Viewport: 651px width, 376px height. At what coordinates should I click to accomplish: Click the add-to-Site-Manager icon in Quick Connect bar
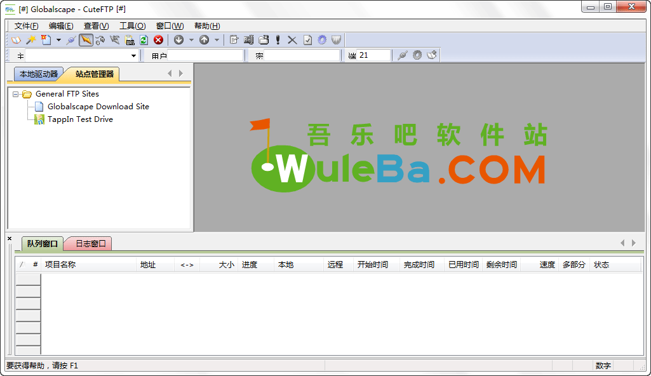click(432, 55)
